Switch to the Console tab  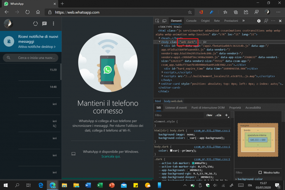point(191,21)
